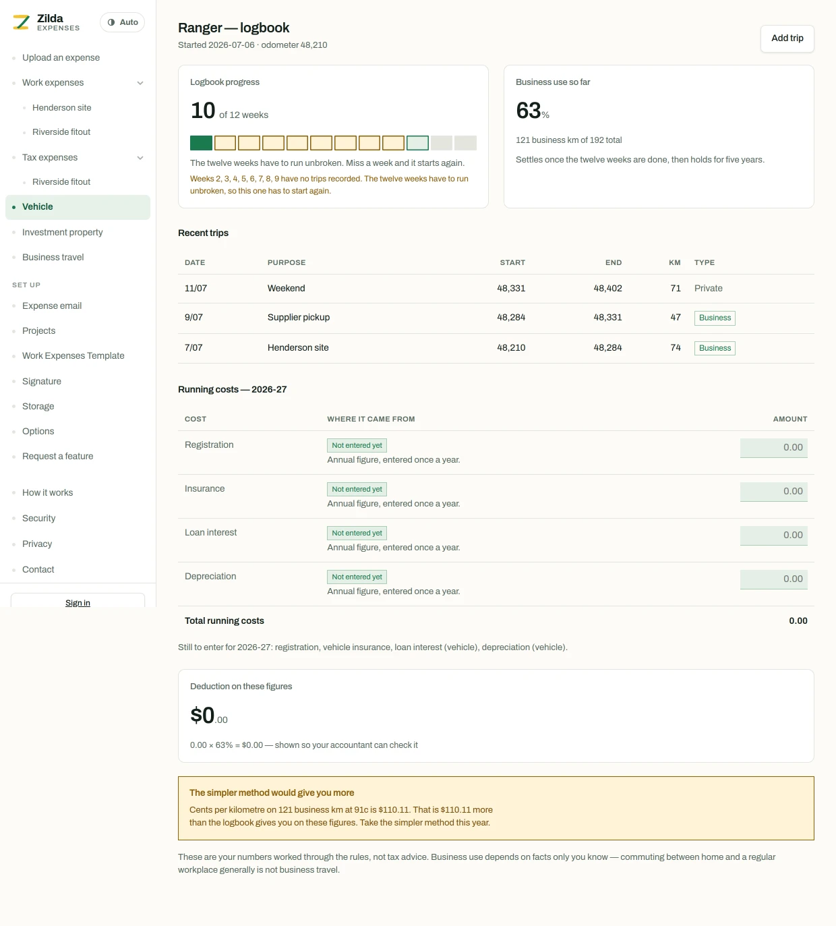This screenshot has height=926, width=836.
Task: Collapse the Tax expenses section chevron
Action: pos(140,158)
